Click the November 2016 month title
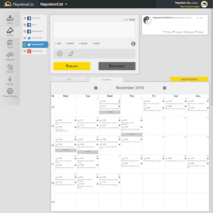 (130, 88)
